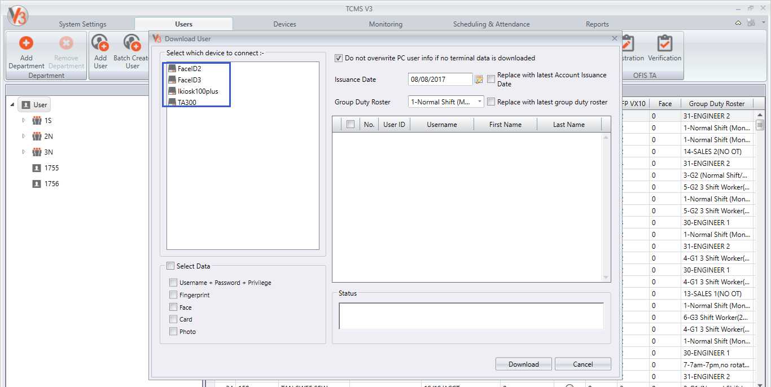
Task: Sort by Last Name column header
Action: pos(569,125)
